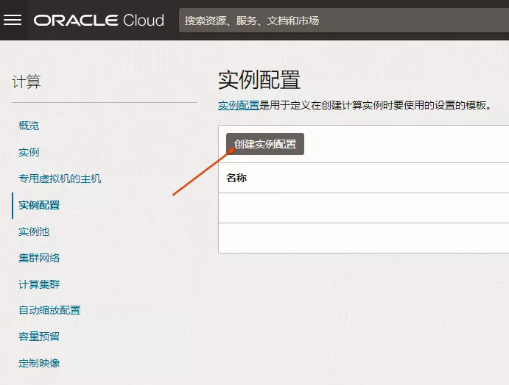509x385 pixels.
Task: Click the Oracle Cloud logo
Action: coord(99,20)
